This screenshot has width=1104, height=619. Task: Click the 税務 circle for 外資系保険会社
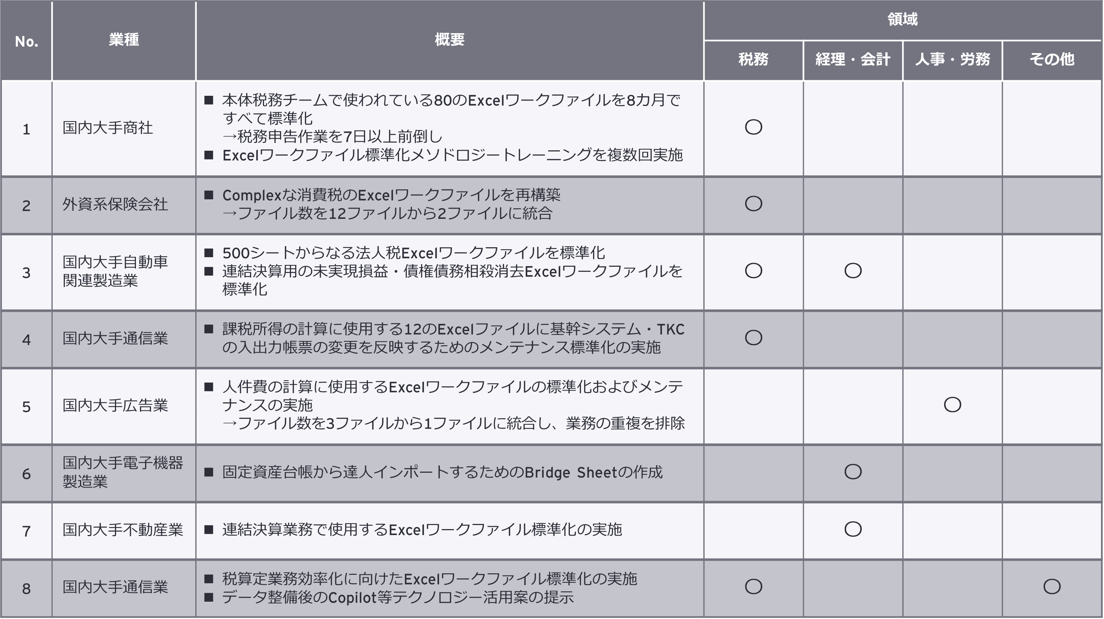(x=753, y=204)
